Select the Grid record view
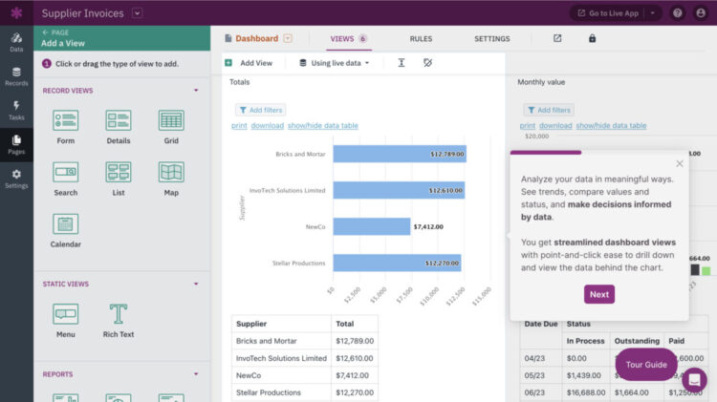The height and width of the screenshot is (402, 717). [x=171, y=127]
